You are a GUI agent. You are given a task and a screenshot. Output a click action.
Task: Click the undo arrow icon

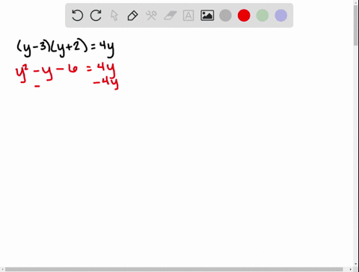tap(77, 16)
